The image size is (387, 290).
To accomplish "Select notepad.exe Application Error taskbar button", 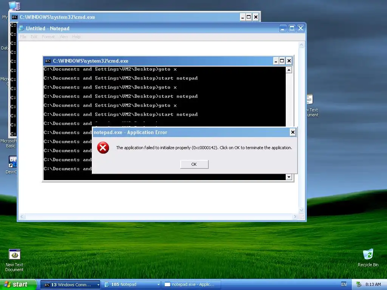I will click(192, 285).
